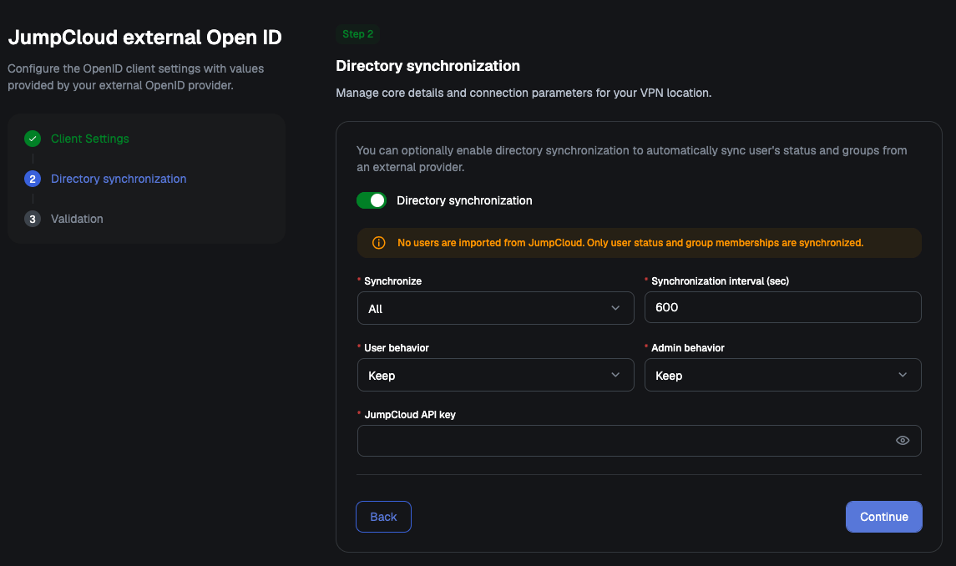
Task: Expand the User behavior dropdown
Action: pos(495,375)
